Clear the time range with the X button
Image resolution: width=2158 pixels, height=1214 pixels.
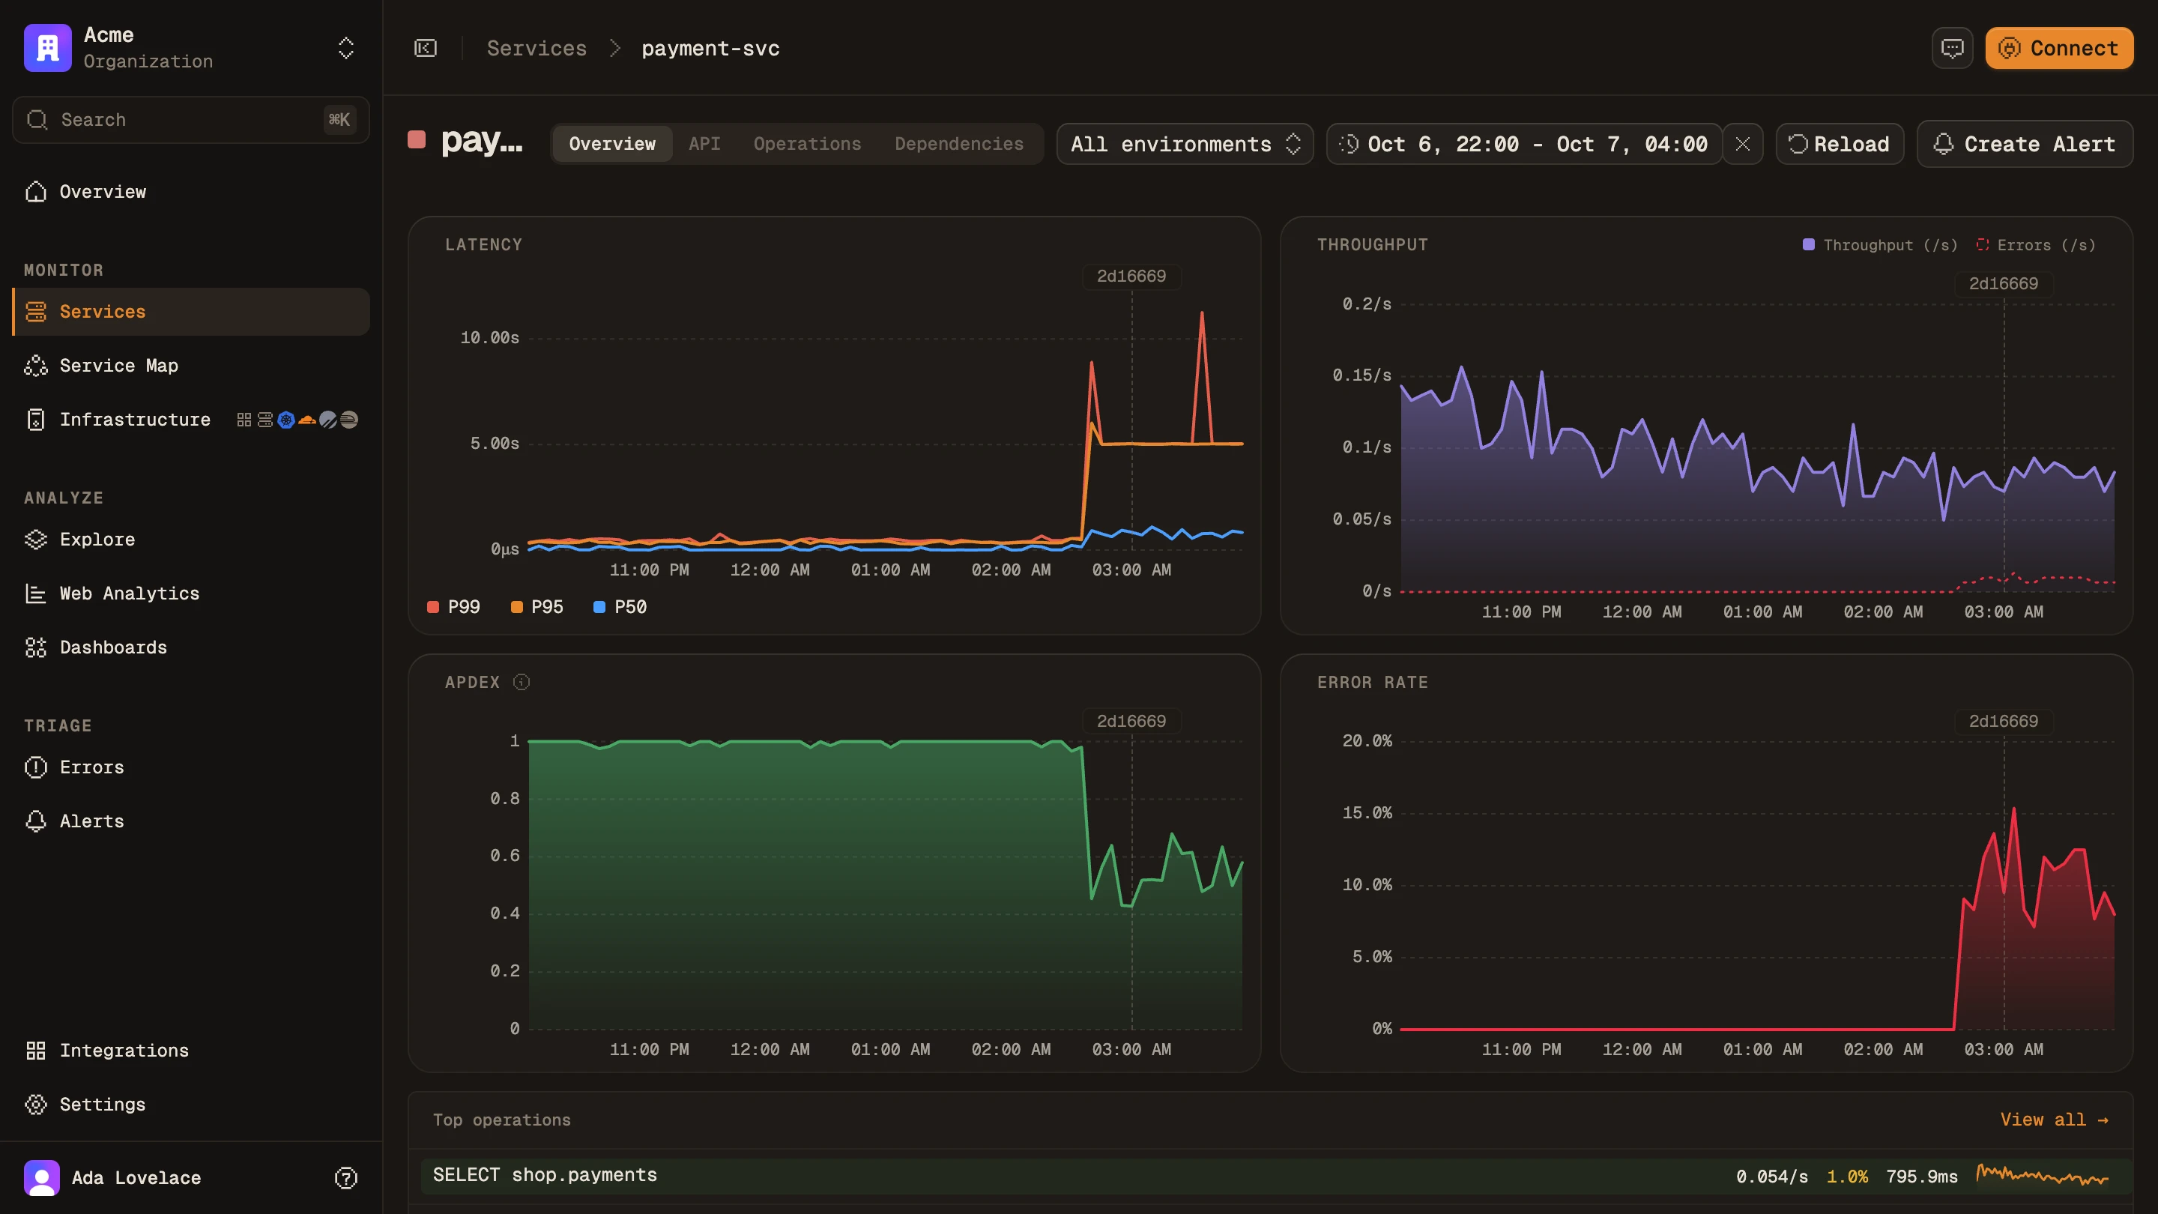tap(1742, 144)
